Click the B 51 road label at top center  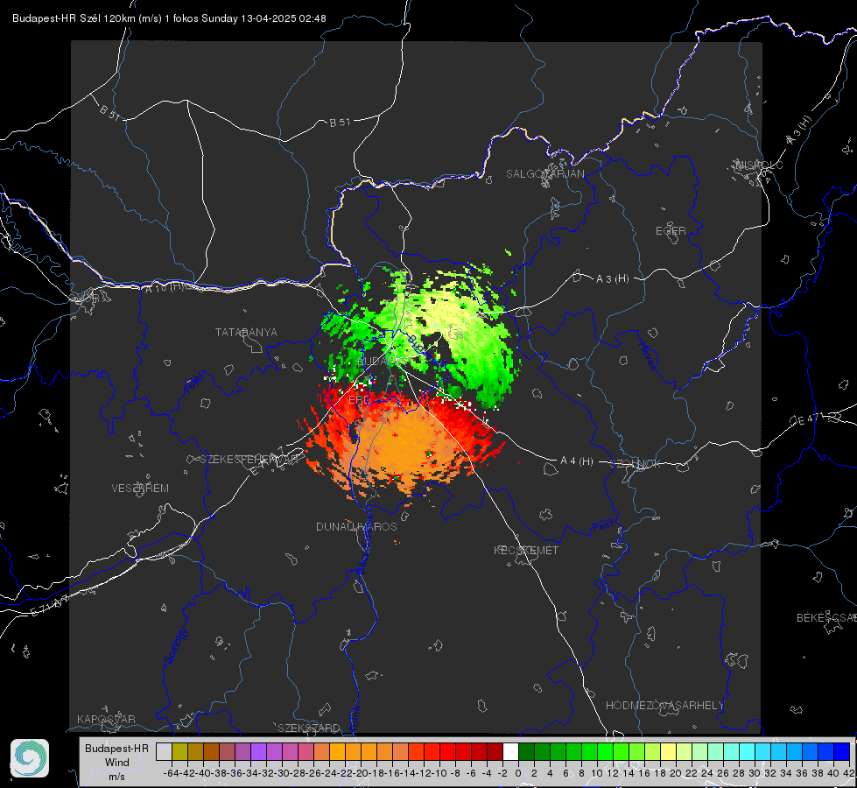[340, 123]
